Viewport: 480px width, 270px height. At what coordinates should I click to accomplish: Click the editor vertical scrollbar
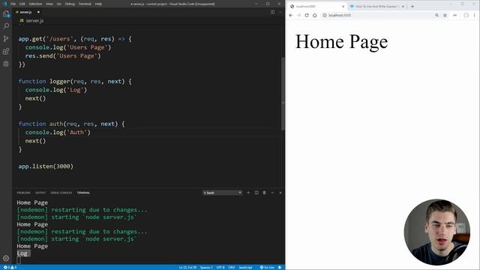point(283,93)
